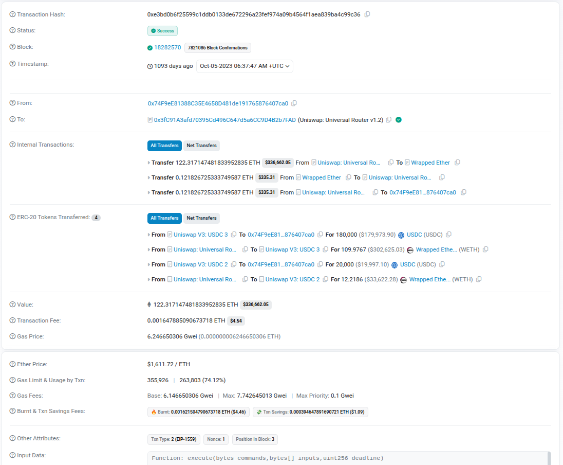Open Wrapped Ethe... token link in 12.2186 row
The height and width of the screenshot is (465, 563).
pos(430,279)
